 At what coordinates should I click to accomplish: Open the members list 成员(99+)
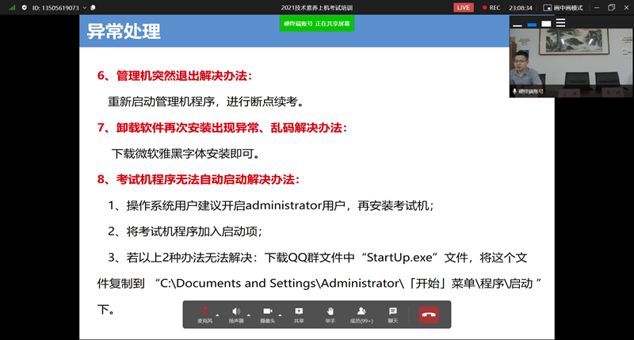(361, 313)
